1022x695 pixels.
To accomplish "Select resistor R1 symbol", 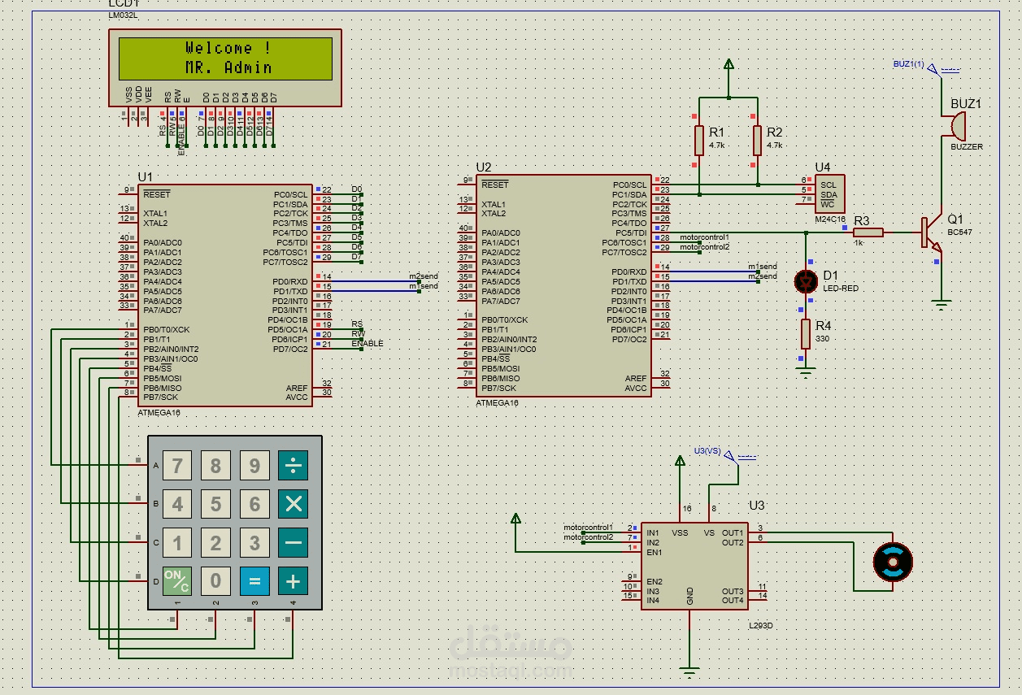I will click(x=698, y=141).
